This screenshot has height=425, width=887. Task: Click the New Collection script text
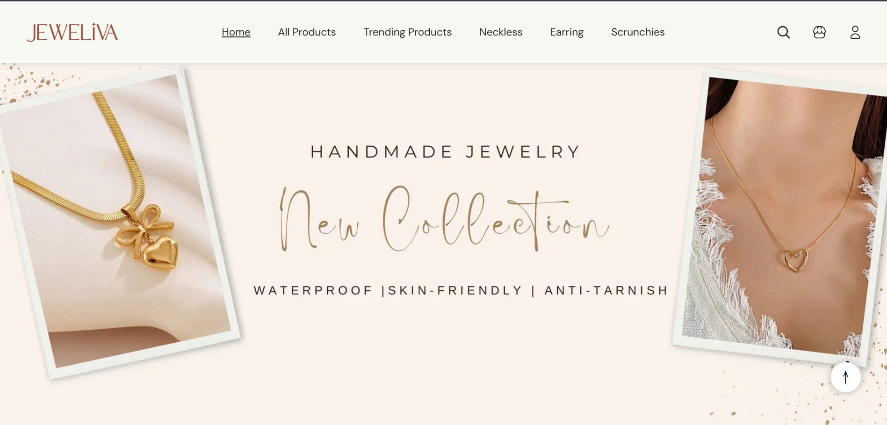[x=444, y=220]
